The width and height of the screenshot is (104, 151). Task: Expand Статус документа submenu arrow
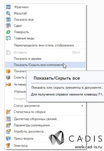[82, 106]
